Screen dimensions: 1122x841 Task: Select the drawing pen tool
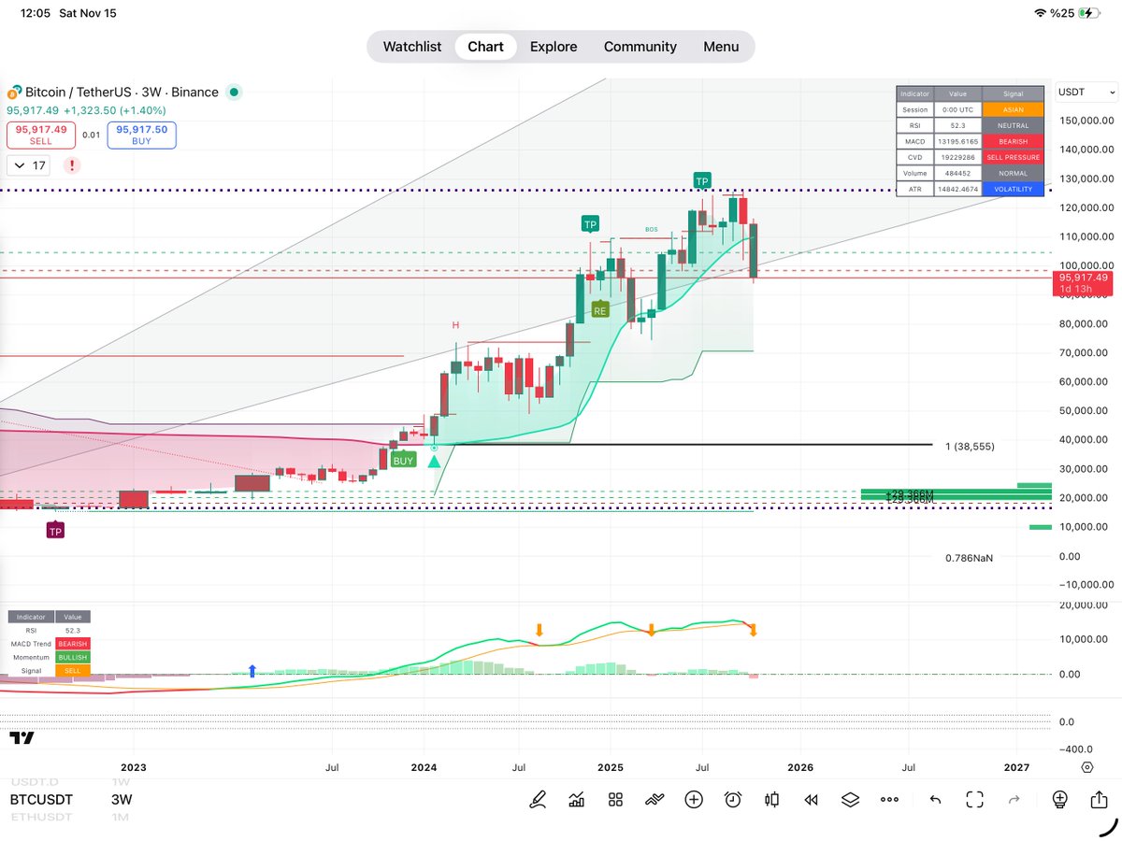point(538,799)
